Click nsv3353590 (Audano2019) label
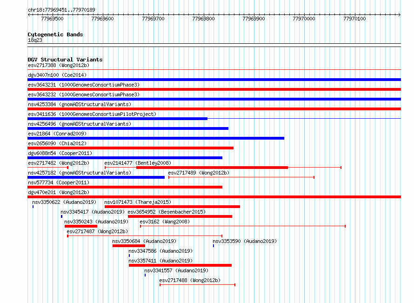This screenshot has height=303, width=414. pyautogui.click(x=245, y=241)
